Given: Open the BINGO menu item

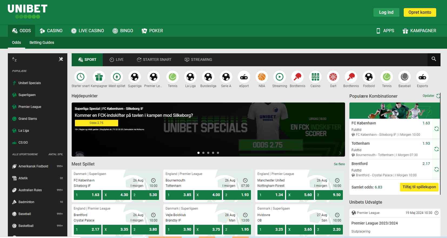Looking at the screenshot, I should (x=123, y=31).
